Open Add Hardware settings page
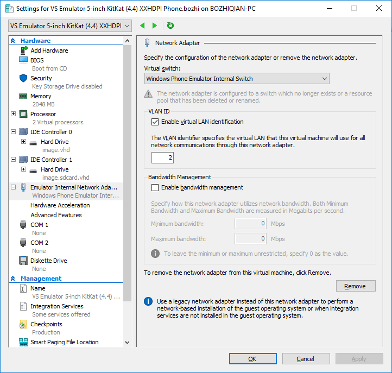 click(x=49, y=50)
